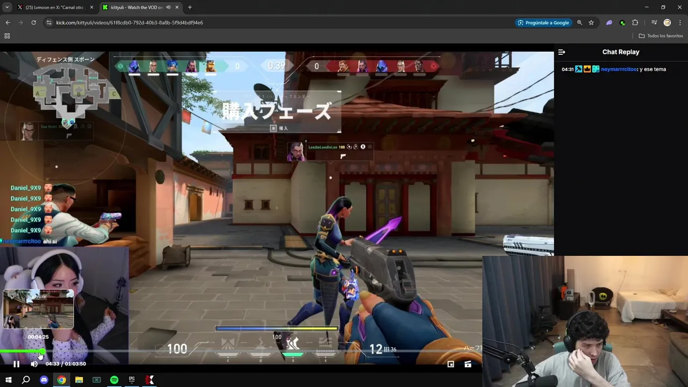Open the neymarrrcitoo username in chat replay
This screenshot has width=688, height=387.
pos(619,69)
